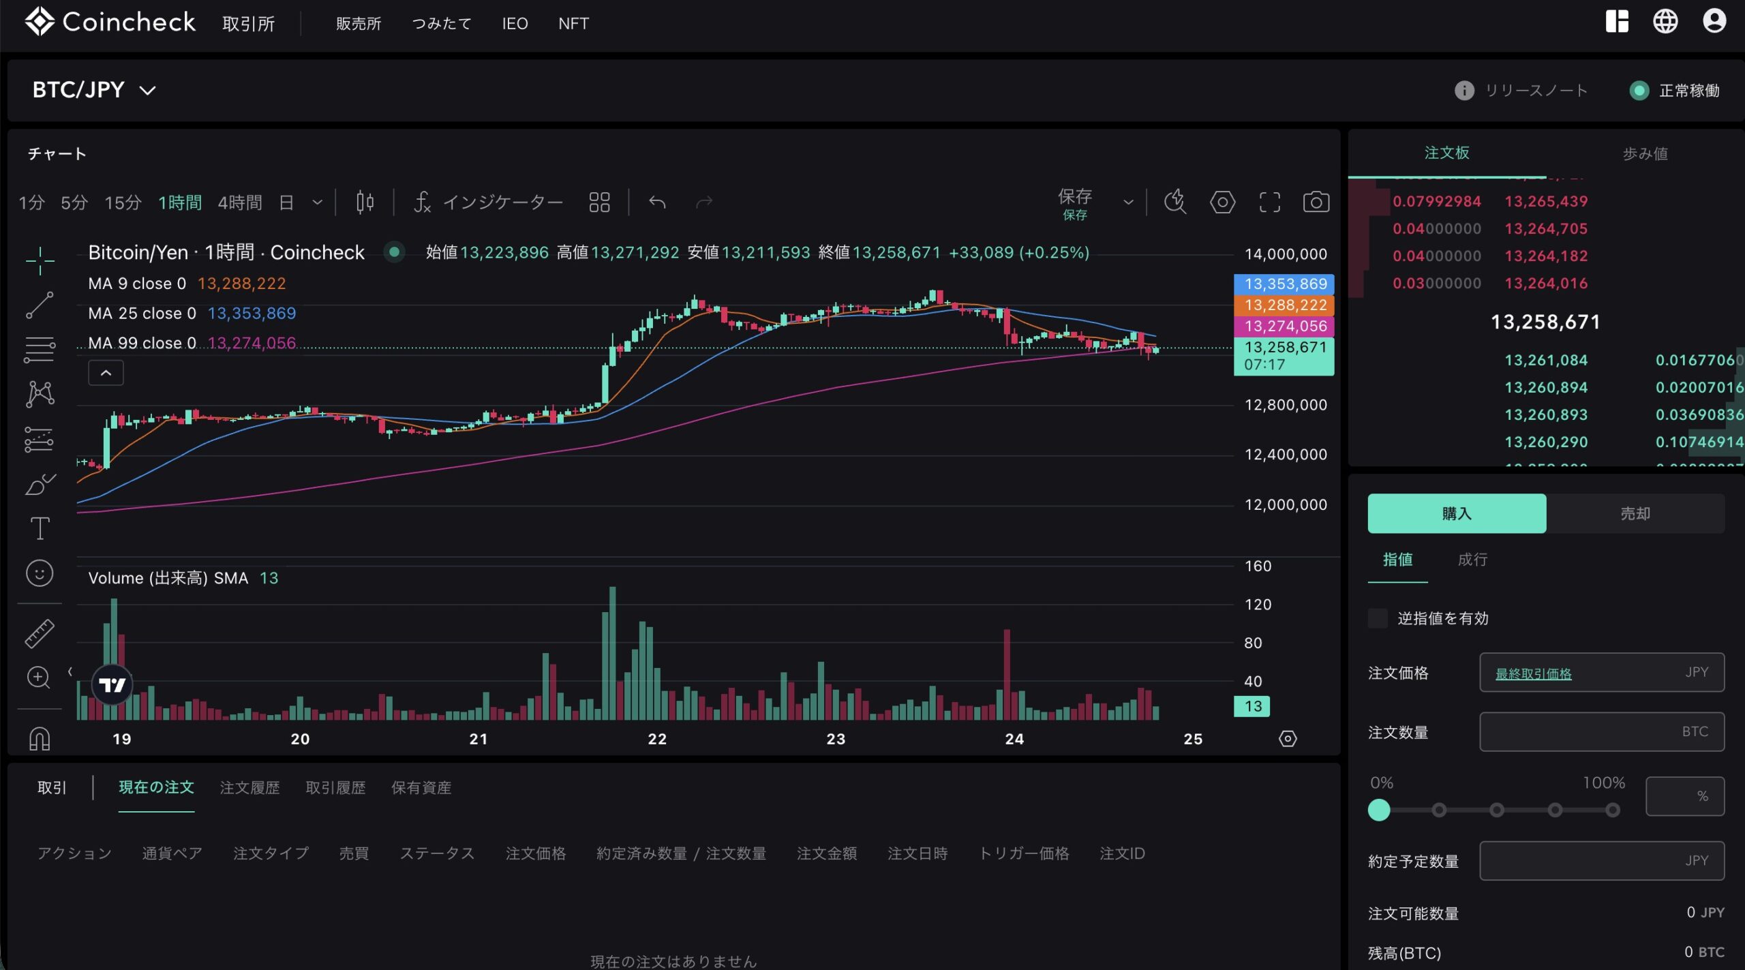Open quick search lightning icon

[1175, 202]
